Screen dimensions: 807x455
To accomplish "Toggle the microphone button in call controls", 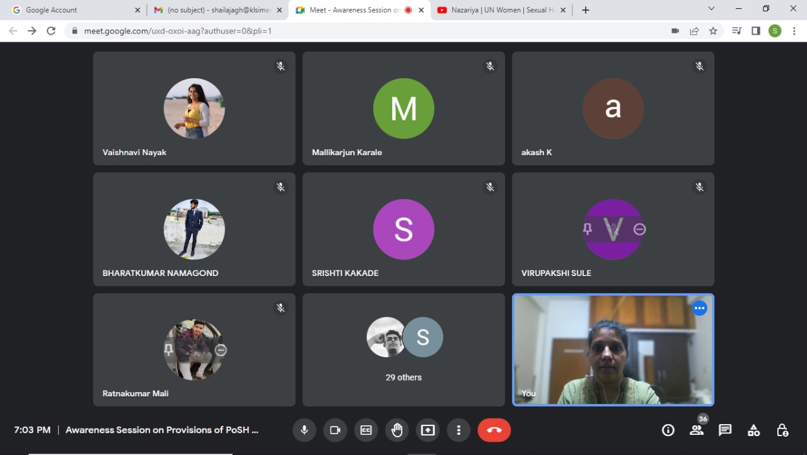I will pyautogui.click(x=304, y=430).
